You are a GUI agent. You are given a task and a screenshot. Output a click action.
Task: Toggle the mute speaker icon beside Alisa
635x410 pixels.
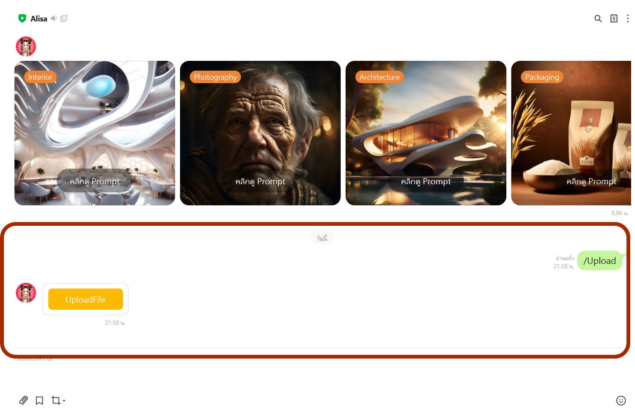[x=54, y=18]
